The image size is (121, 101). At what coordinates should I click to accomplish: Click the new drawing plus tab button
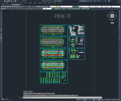23,5
